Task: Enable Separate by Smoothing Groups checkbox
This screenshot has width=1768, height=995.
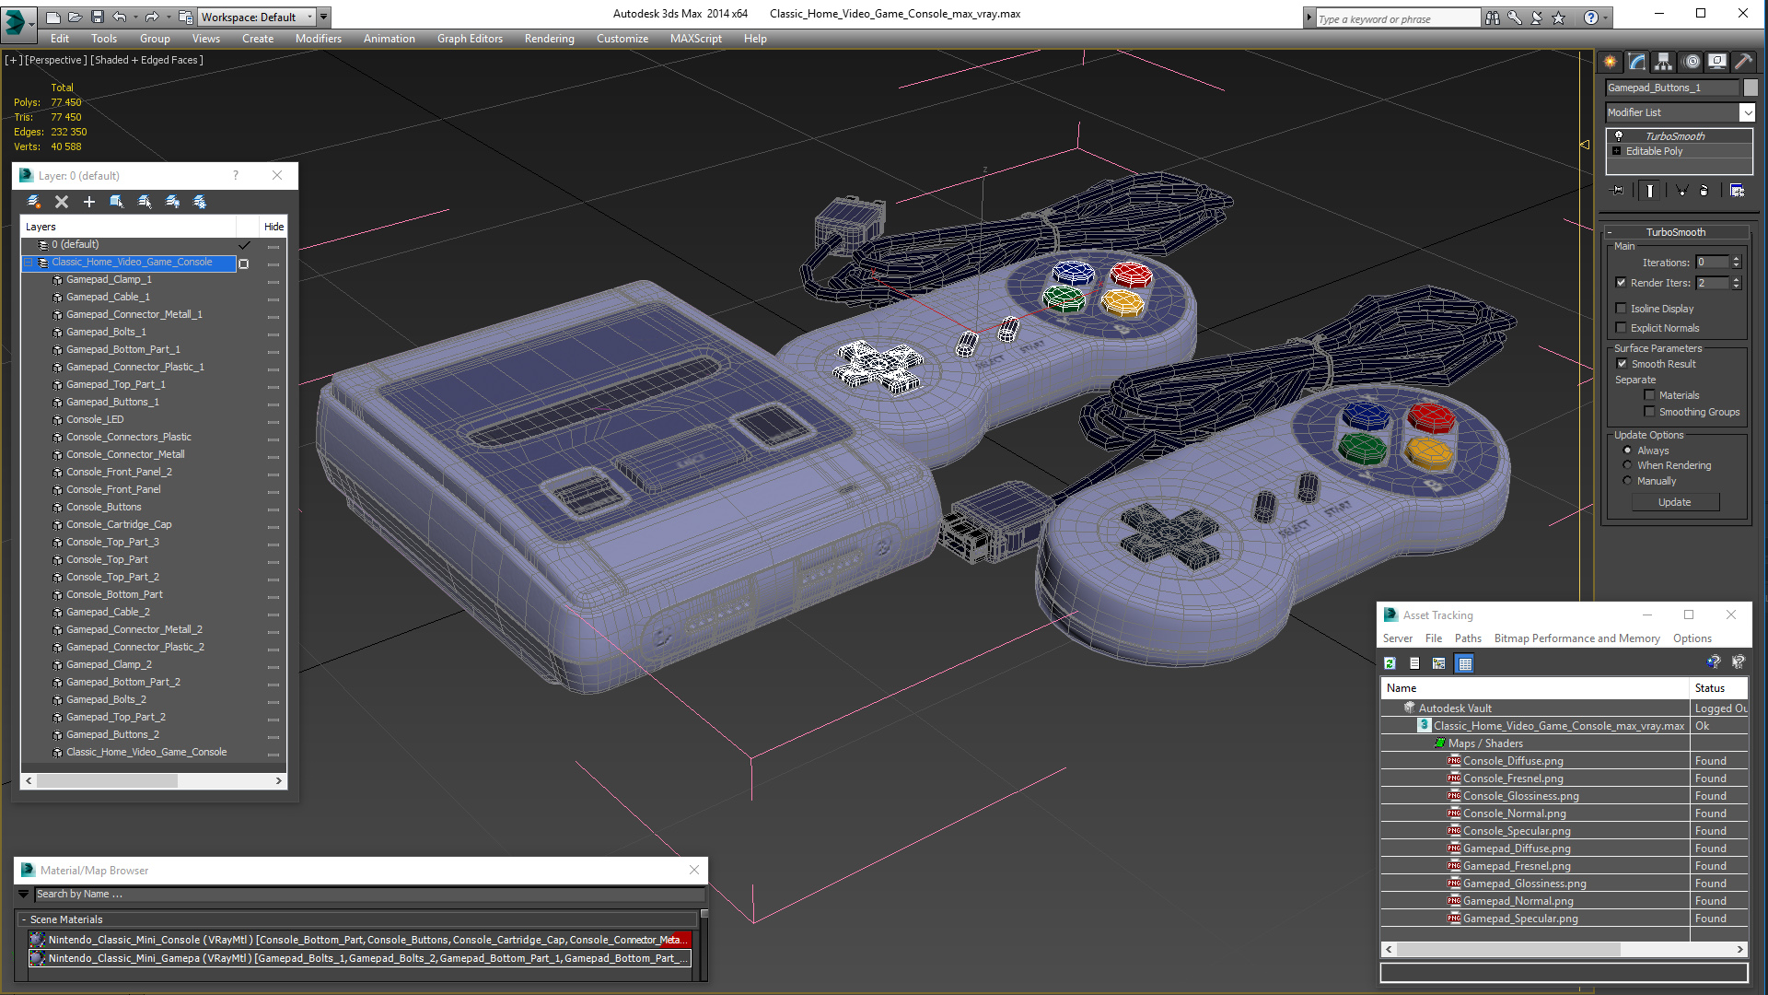Action: coord(1649,412)
